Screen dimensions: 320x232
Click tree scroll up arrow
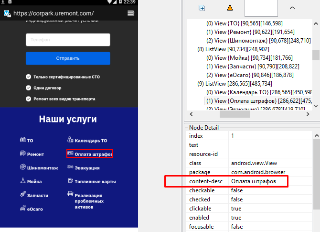point(316,23)
